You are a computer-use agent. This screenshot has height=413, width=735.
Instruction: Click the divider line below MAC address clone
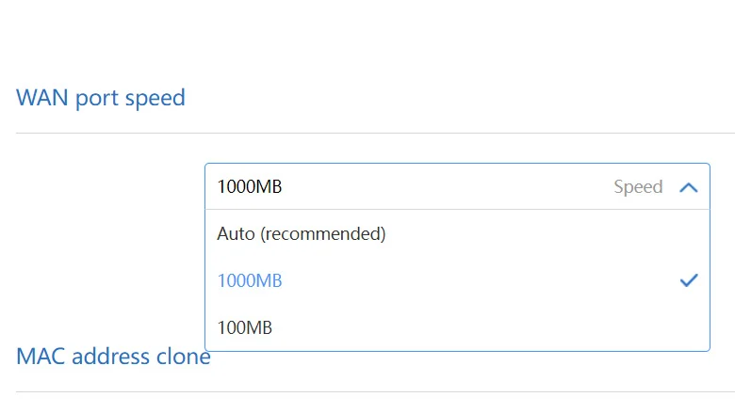(x=375, y=391)
